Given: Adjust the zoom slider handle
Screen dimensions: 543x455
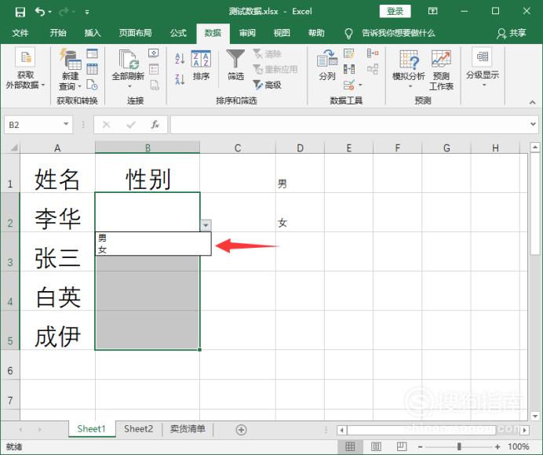Looking at the screenshot, I should [x=459, y=446].
